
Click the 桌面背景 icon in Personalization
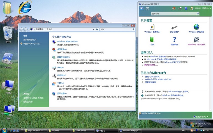(54, 50)
